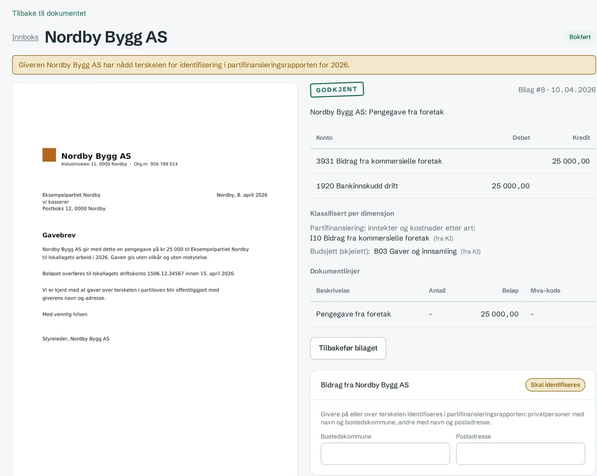597x476 pixels.
Task: Click the Beløp value in Dokumentlinjer
Action: (500, 314)
